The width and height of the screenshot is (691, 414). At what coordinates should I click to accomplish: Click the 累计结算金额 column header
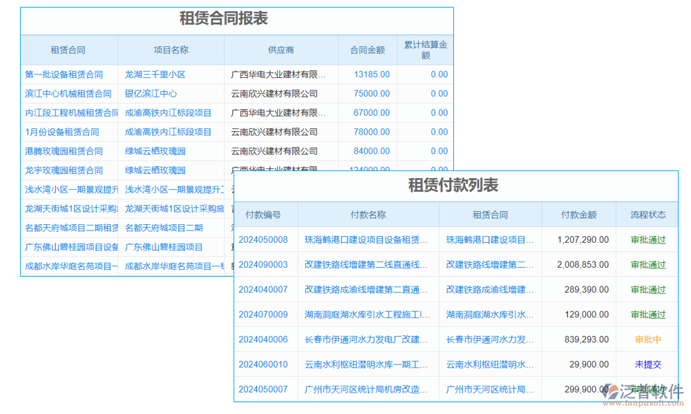(x=424, y=49)
